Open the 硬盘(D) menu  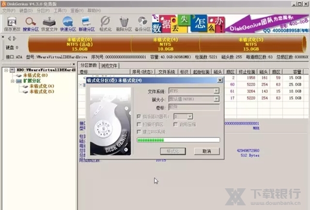pyautogui.click(x=26, y=10)
